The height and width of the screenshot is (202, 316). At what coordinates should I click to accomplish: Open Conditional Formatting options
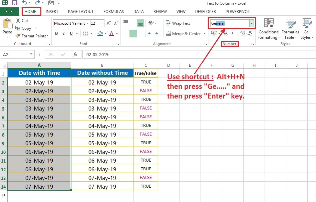(269, 29)
